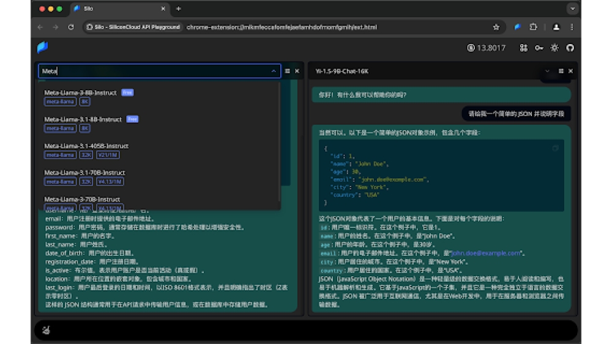Screen dimensions: 612x344
Task: Open the account balance showing 13.8017
Action: [487, 48]
